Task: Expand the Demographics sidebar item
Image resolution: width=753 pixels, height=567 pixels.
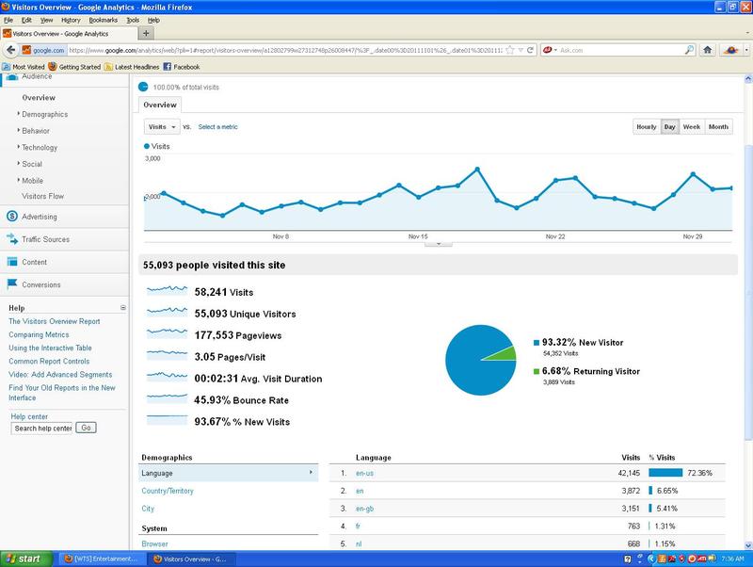Action: pyautogui.click(x=44, y=114)
